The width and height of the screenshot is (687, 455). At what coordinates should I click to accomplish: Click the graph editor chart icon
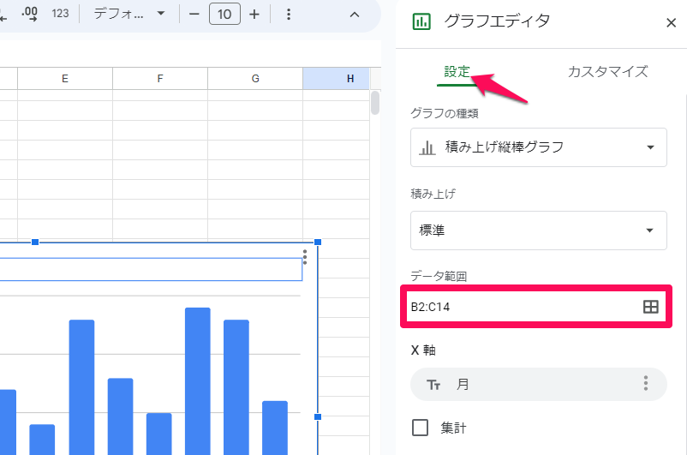click(421, 21)
